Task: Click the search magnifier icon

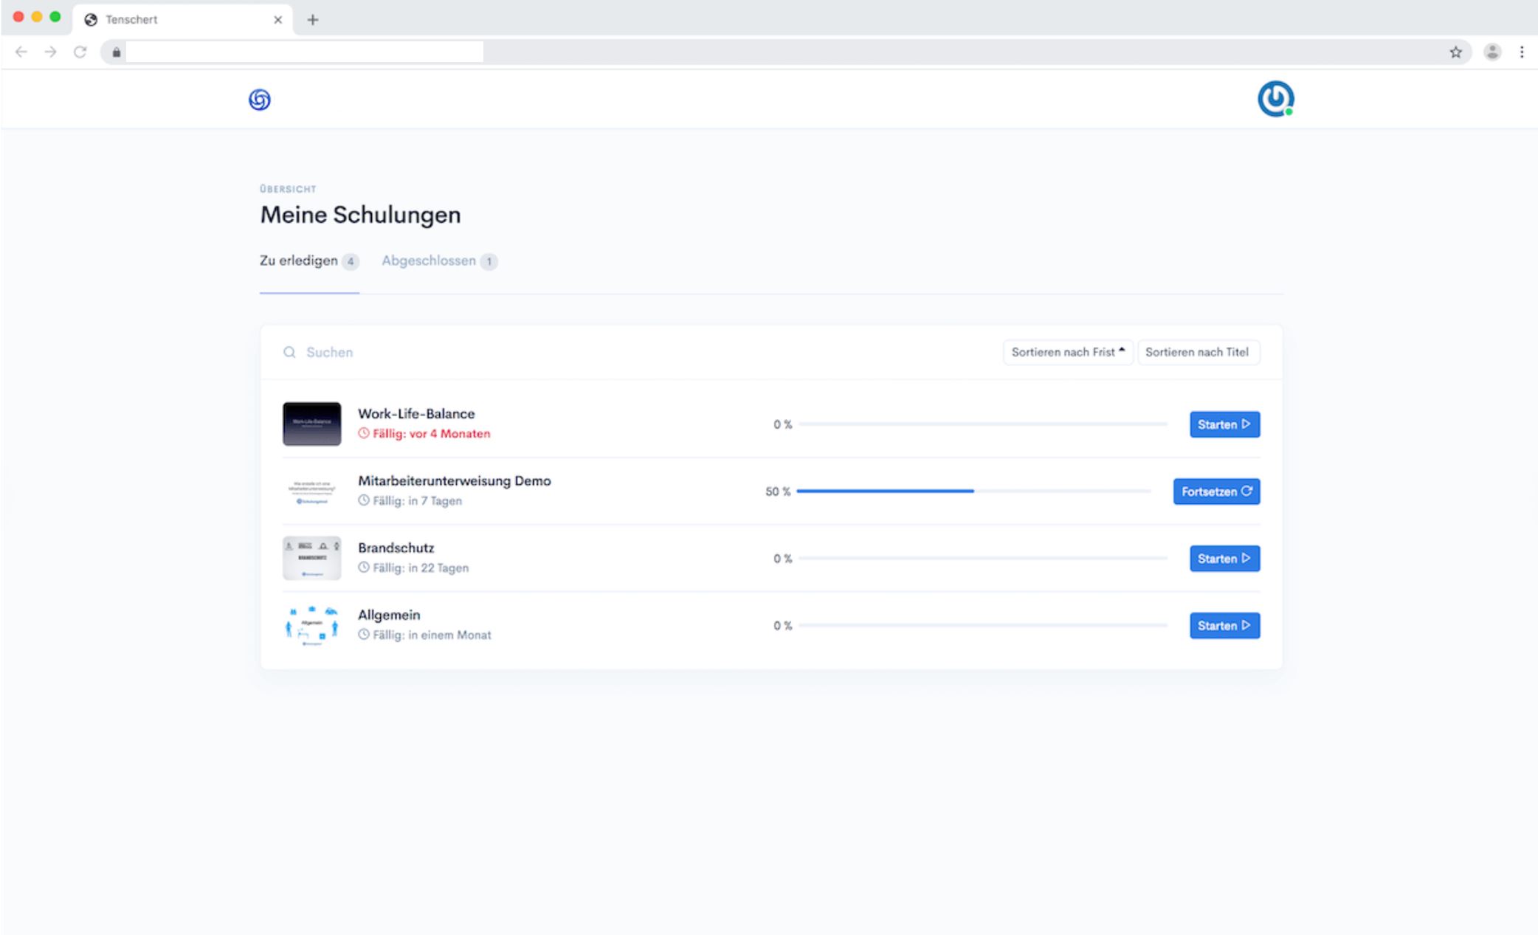Action: pyautogui.click(x=289, y=352)
